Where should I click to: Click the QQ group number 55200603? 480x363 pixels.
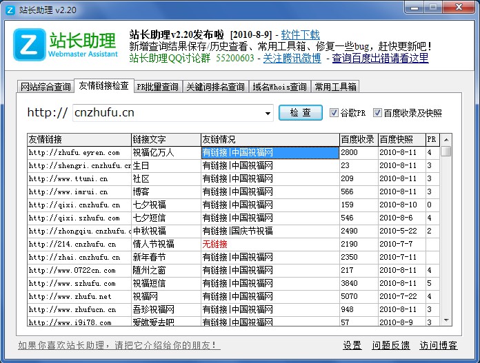point(234,58)
